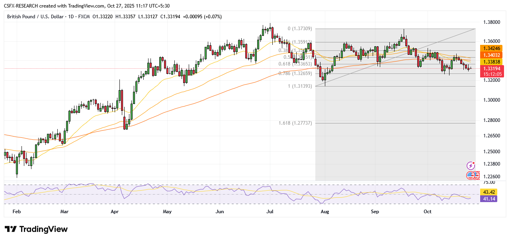
Task: Click the TradingView logo at bottom left
Action: click(36, 229)
